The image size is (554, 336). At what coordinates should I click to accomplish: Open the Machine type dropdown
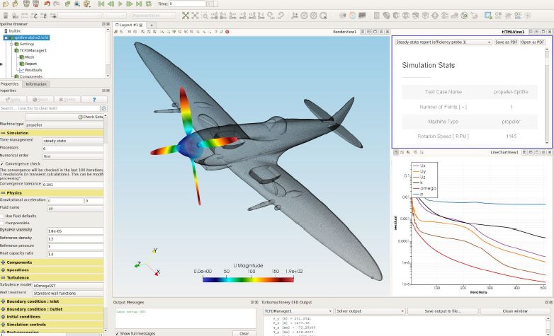(x=64, y=125)
